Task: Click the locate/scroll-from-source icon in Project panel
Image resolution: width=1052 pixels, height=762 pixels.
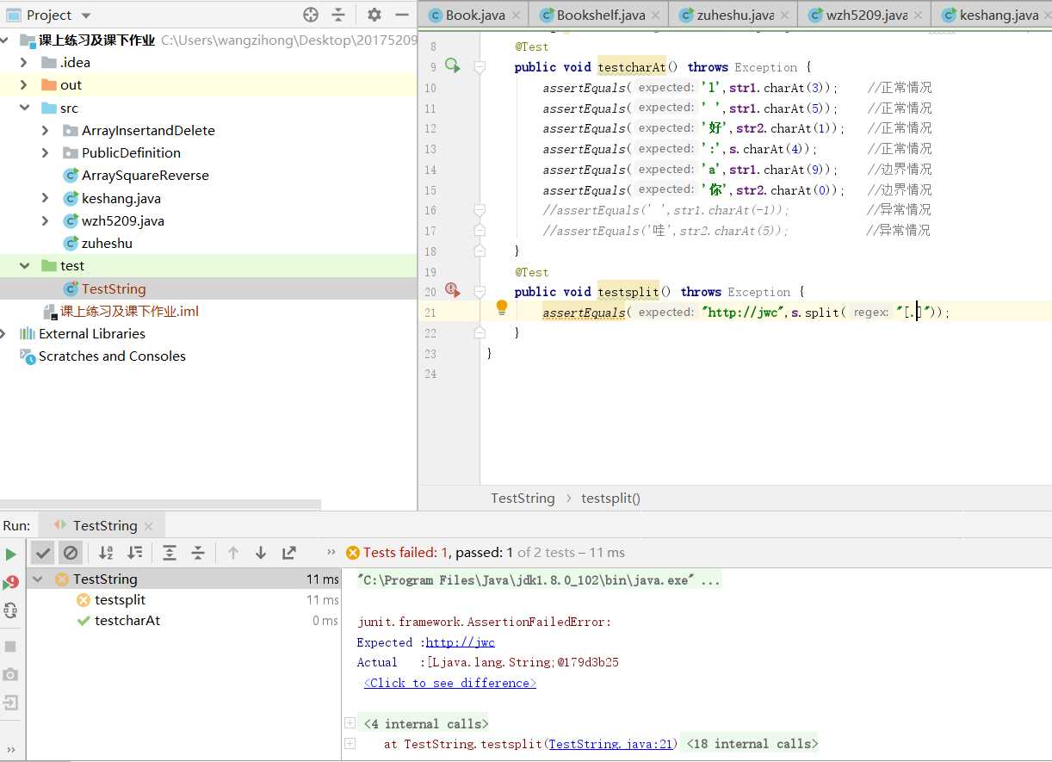Action: (x=311, y=15)
